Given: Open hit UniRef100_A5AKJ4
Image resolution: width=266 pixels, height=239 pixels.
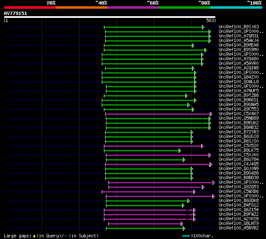Looking at the screenshot, I should click(x=239, y=41).
